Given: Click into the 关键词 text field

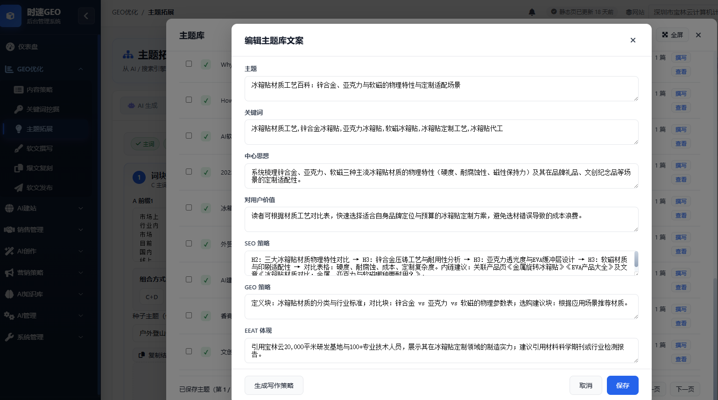Looking at the screenshot, I should (441, 132).
